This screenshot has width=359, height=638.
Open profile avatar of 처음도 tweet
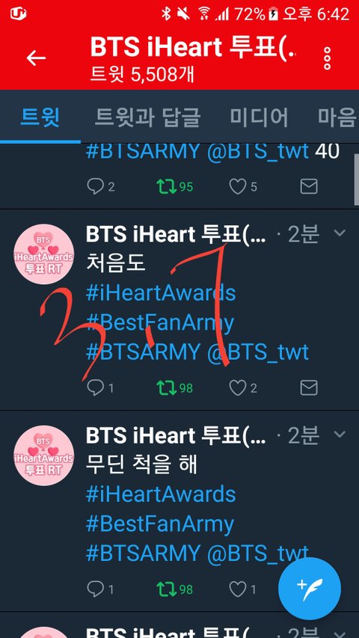pyautogui.click(x=44, y=254)
